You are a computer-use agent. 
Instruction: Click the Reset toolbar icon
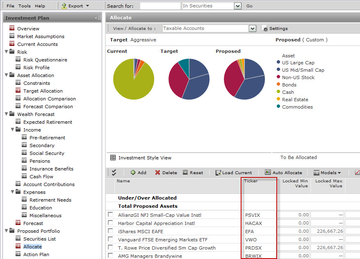pos(185,173)
